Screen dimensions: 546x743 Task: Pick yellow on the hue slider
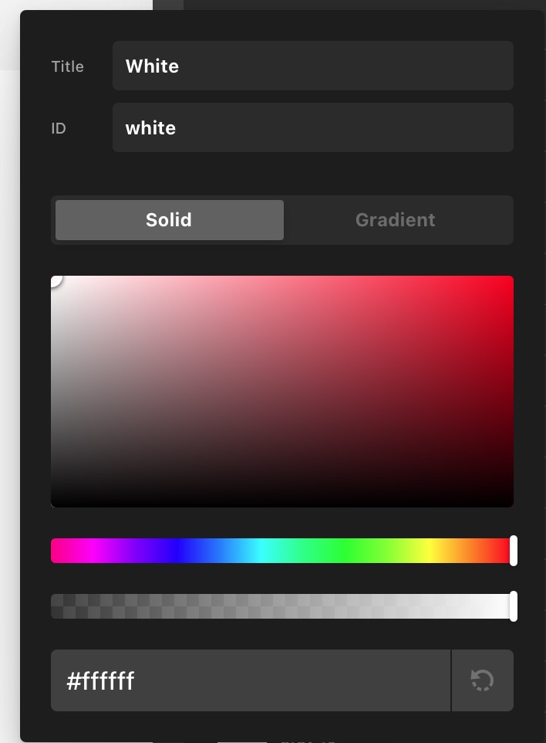click(x=428, y=551)
